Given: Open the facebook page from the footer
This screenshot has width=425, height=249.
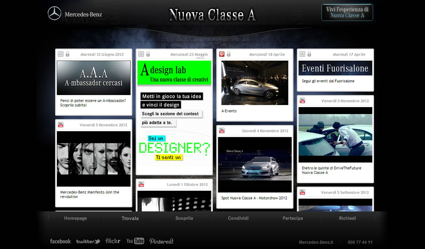Looking at the screenshot, I should click(60, 241).
